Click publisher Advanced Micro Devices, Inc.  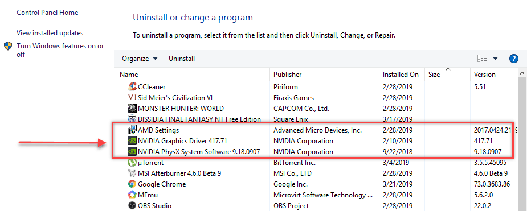pos(317,130)
